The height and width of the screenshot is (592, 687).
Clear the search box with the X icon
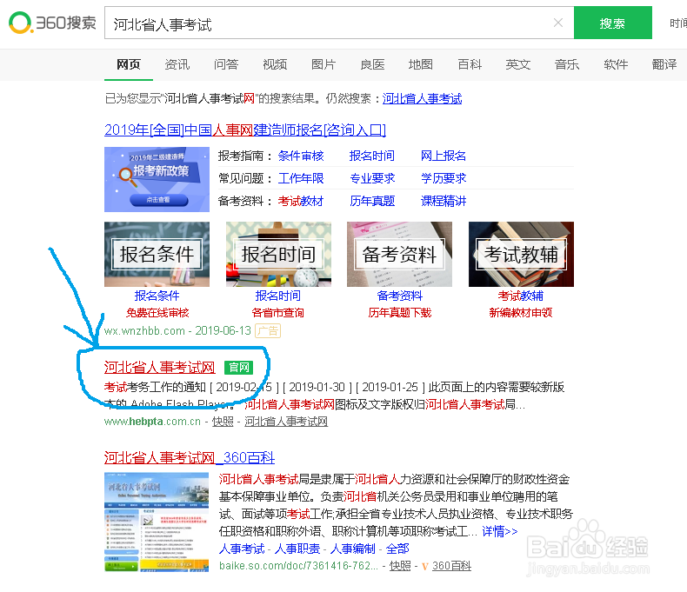557,23
